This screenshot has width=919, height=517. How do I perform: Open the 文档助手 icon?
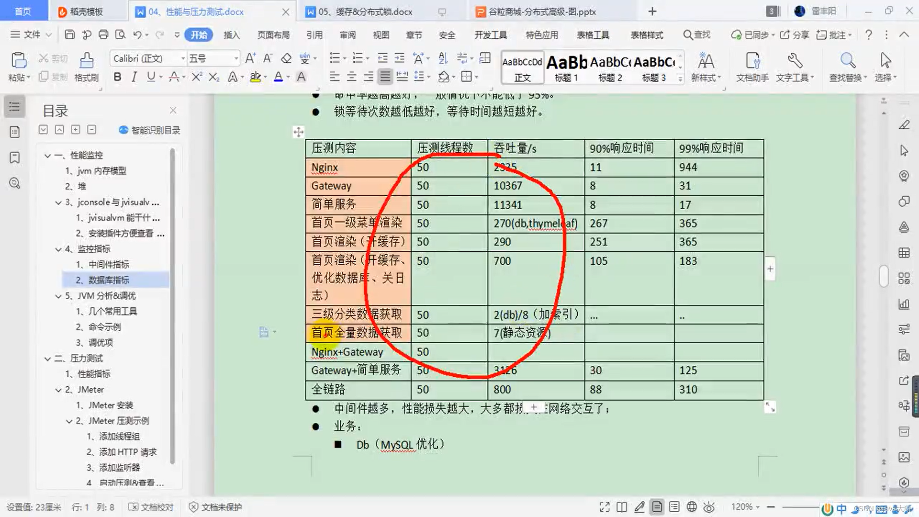(752, 61)
